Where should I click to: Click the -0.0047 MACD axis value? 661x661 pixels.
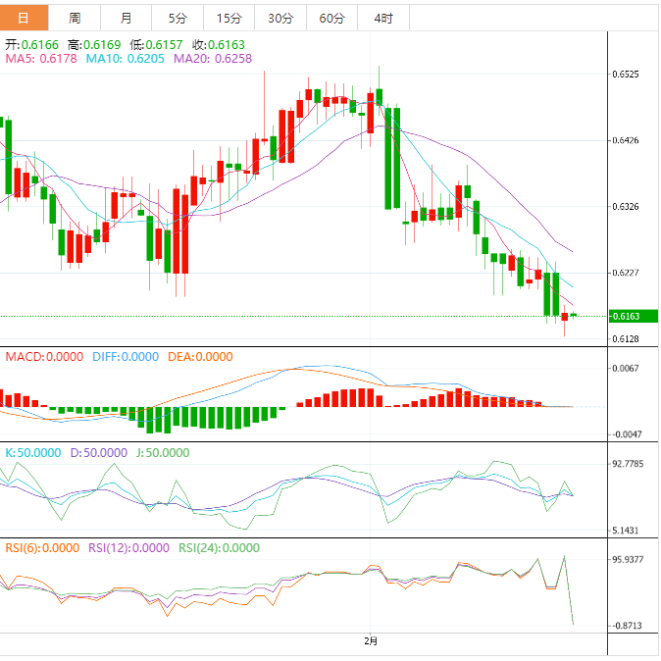625,434
